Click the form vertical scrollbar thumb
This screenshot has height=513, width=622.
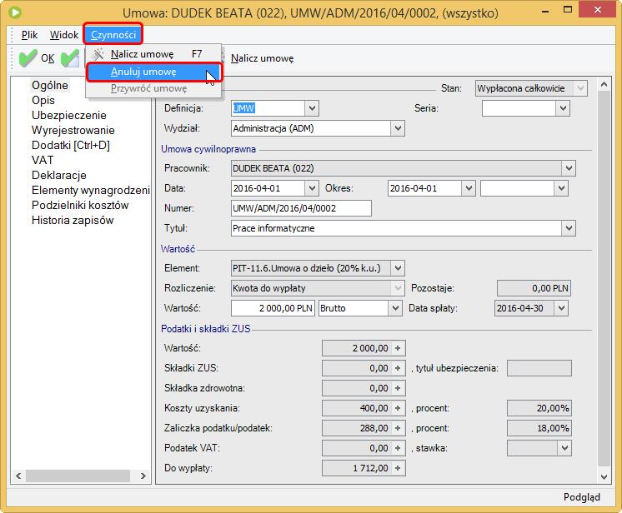pyautogui.click(x=604, y=278)
